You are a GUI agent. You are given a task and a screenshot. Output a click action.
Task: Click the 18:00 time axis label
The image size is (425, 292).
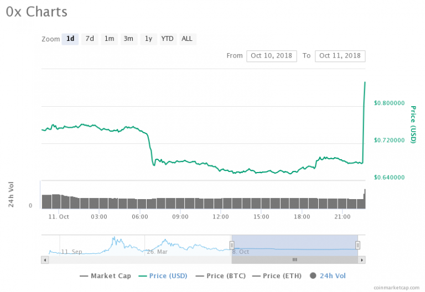tap(302, 217)
